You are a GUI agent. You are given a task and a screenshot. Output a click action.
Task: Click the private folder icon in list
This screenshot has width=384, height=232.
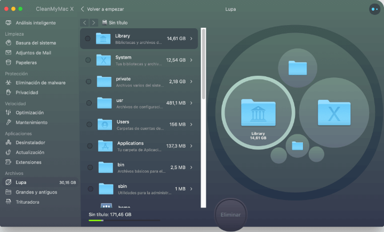coord(104,82)
